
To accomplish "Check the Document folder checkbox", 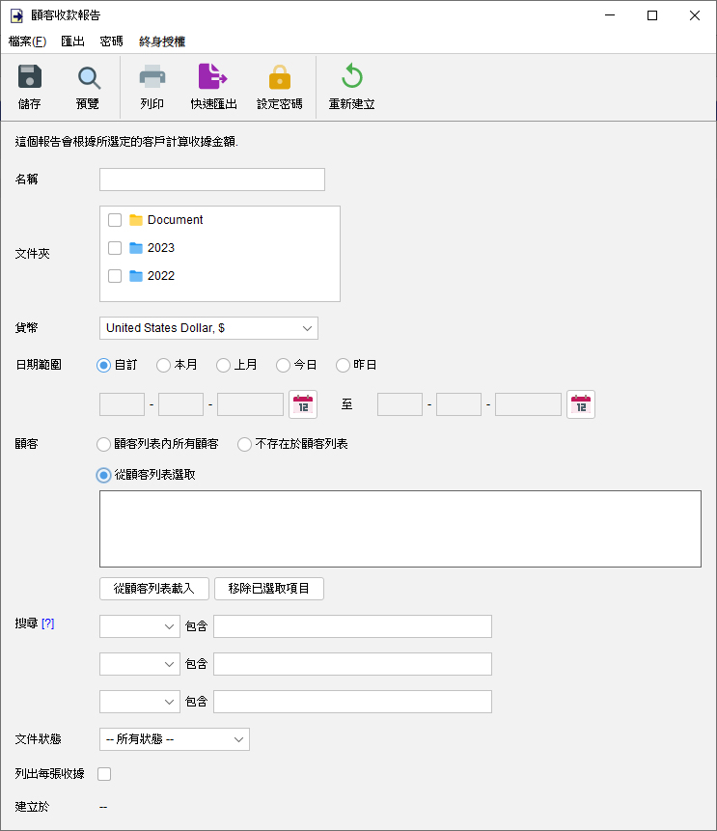I will (x=115, y=220).
